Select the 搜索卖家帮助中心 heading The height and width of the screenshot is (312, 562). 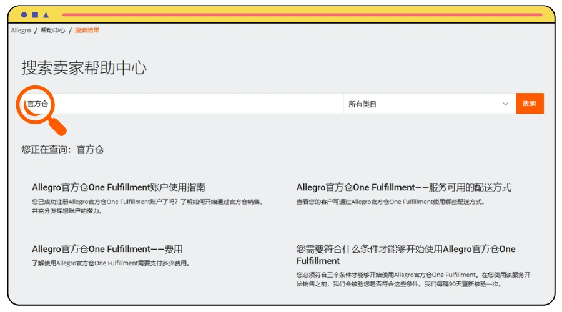pos(84,67)
